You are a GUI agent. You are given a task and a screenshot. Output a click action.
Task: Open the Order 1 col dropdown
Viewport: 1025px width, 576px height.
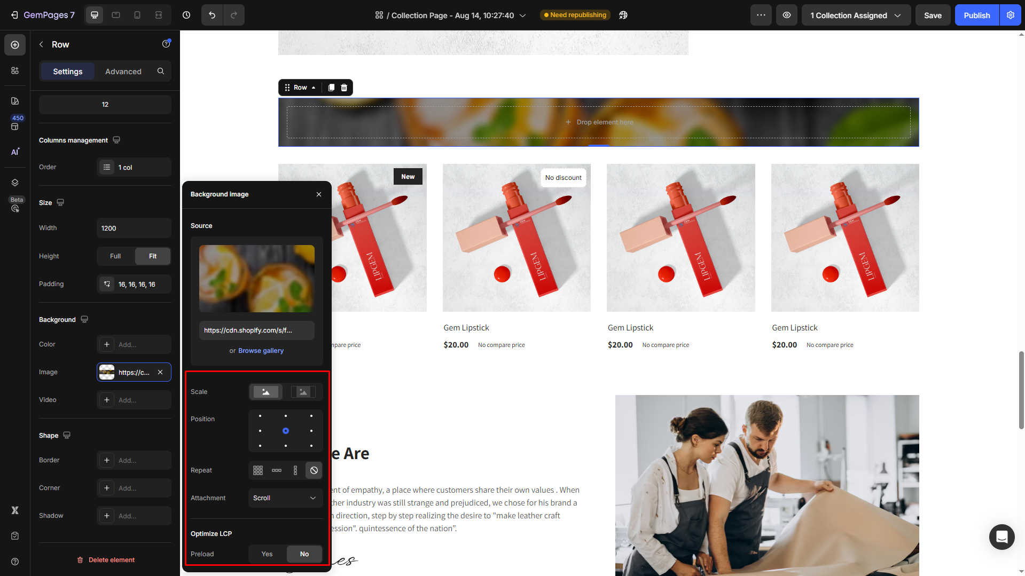[x=134, y=167]
